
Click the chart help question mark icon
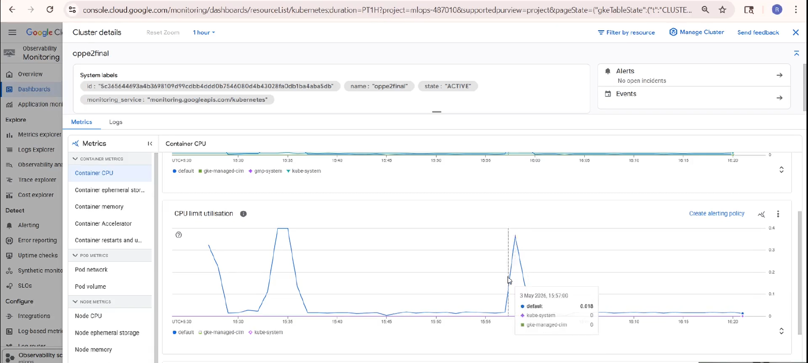[178, 235]
